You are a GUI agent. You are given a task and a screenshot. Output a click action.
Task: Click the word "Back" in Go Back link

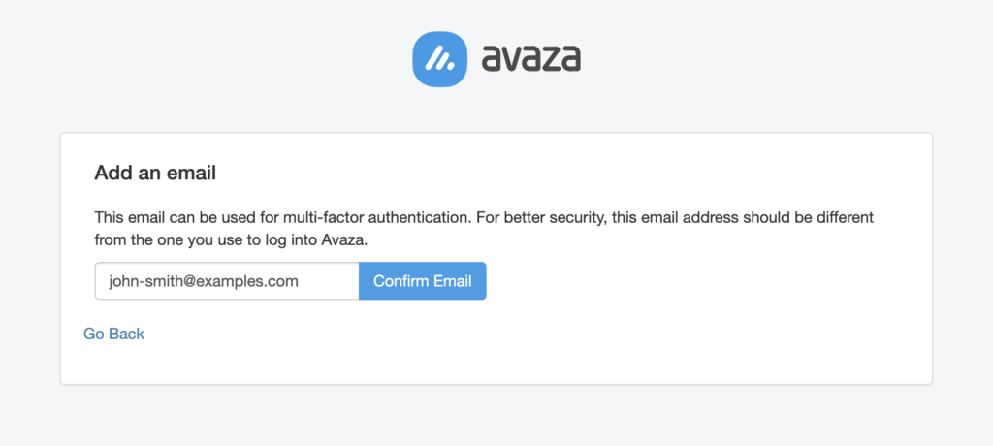127,334
